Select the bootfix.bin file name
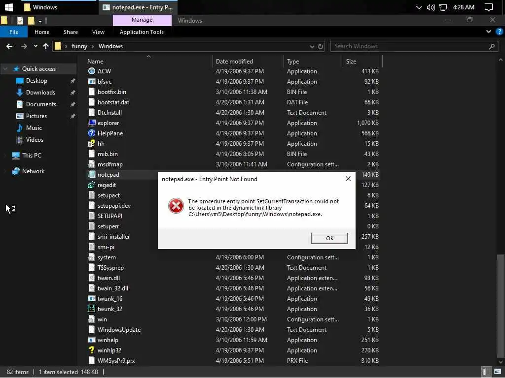The width and height of the screenshot is (505, 378). 112,92
